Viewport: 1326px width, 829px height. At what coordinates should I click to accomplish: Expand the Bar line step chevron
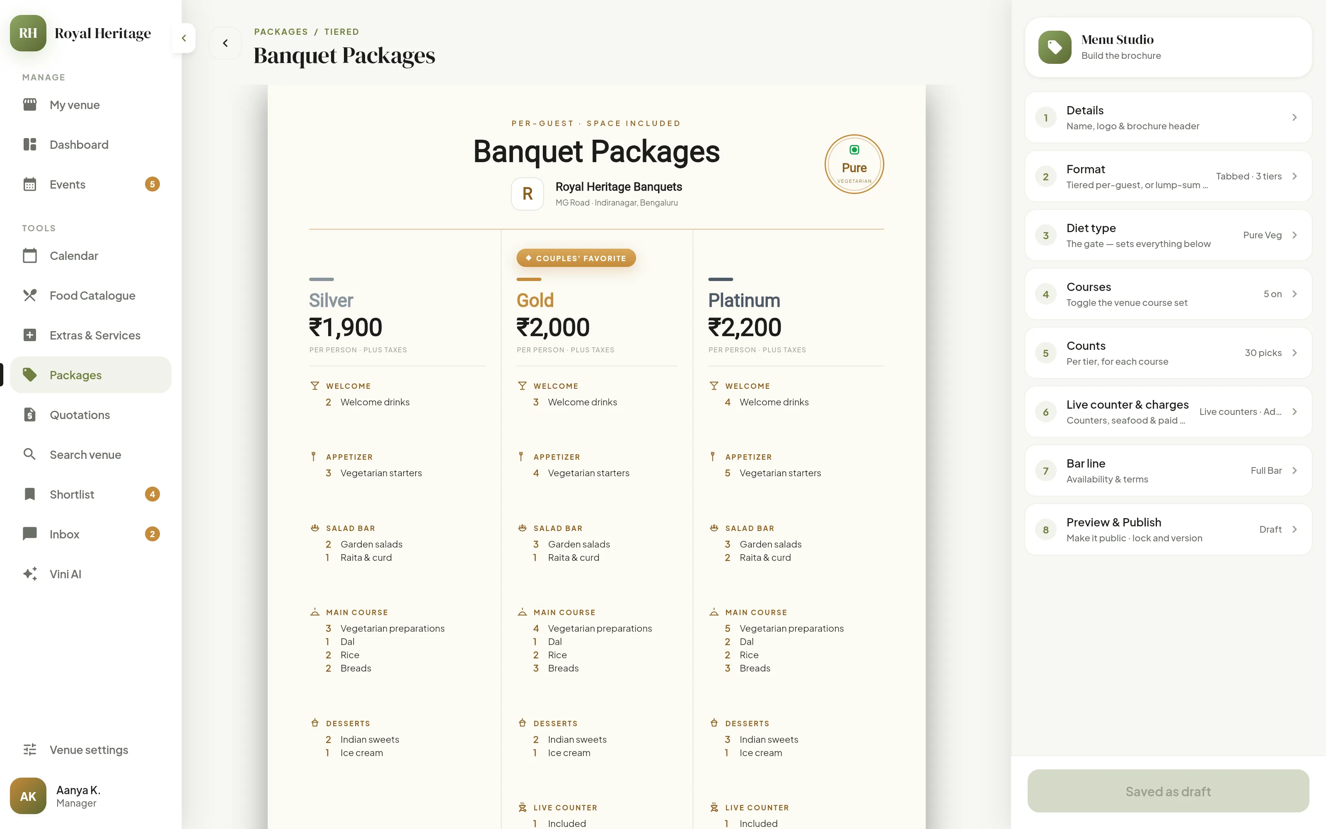pyautogui.click(x=1294, y=470)
